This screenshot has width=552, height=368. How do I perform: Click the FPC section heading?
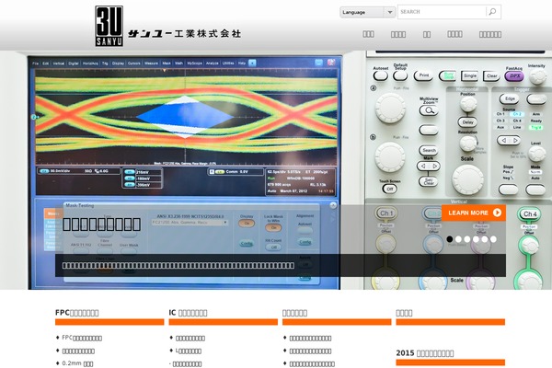coord(76,313)
